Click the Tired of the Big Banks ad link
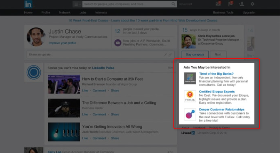280x153 pixels. click(x=216, y=74)
